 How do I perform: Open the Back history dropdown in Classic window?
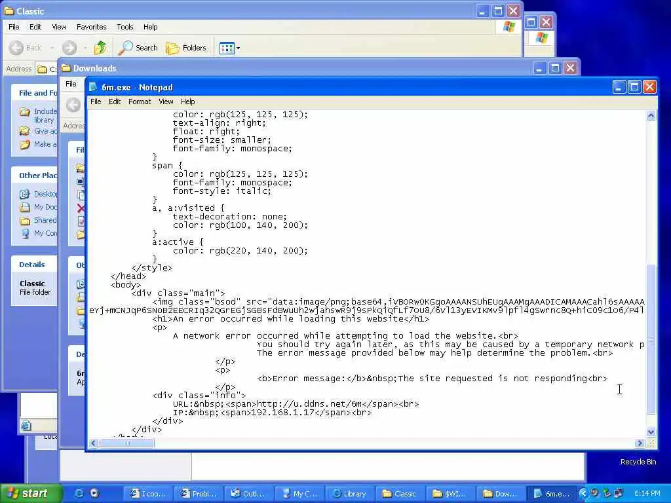52,48
